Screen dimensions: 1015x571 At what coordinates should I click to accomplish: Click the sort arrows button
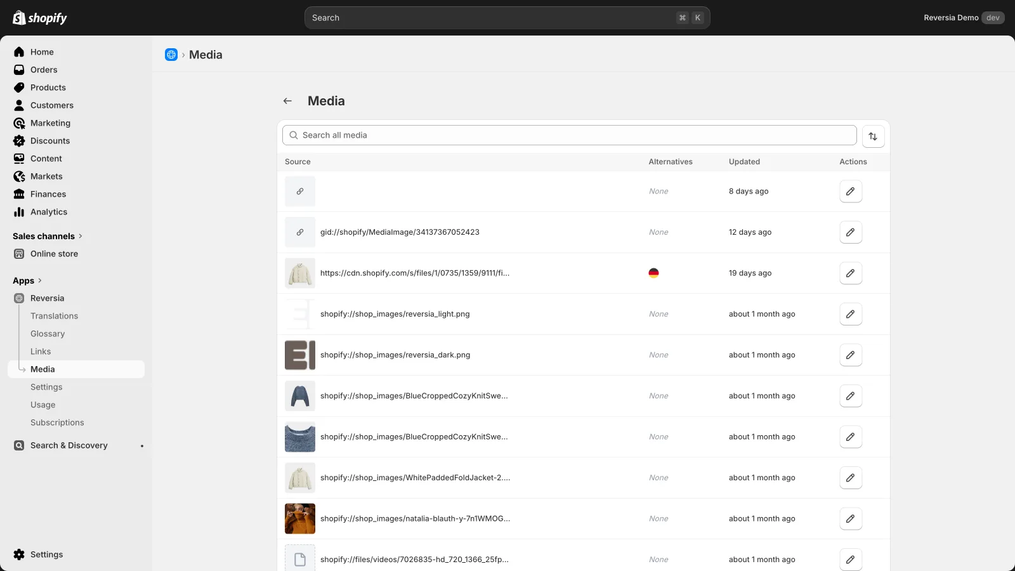point(874,136)
